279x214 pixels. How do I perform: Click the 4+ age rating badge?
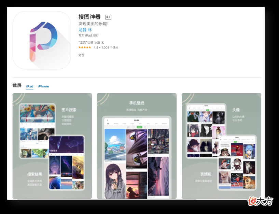(108, 17)
